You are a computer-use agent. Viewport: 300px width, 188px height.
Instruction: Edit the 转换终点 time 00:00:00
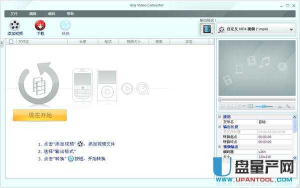pos(274,142)
